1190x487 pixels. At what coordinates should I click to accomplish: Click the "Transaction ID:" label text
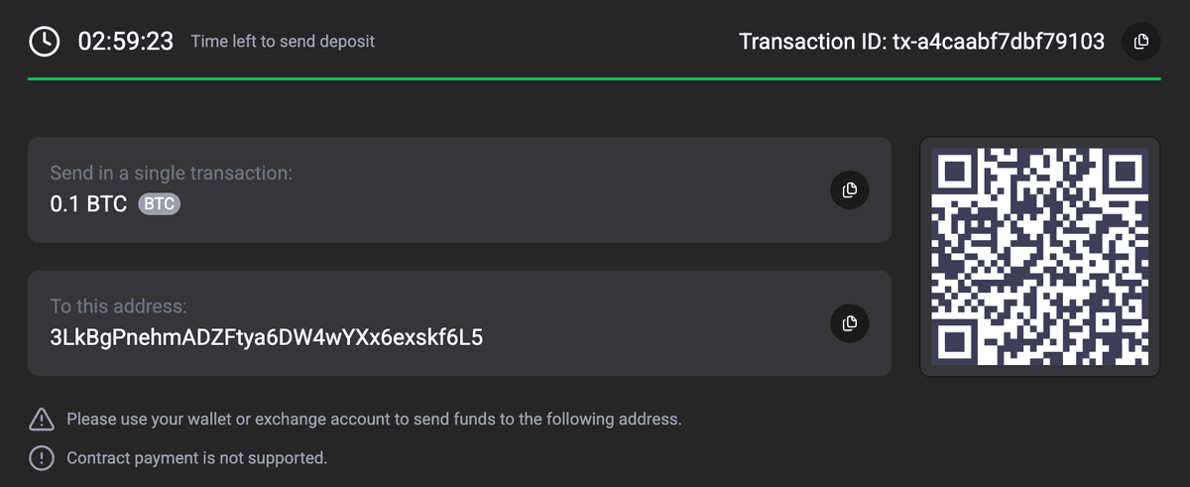pyautogui.click(x=812, y=42)
